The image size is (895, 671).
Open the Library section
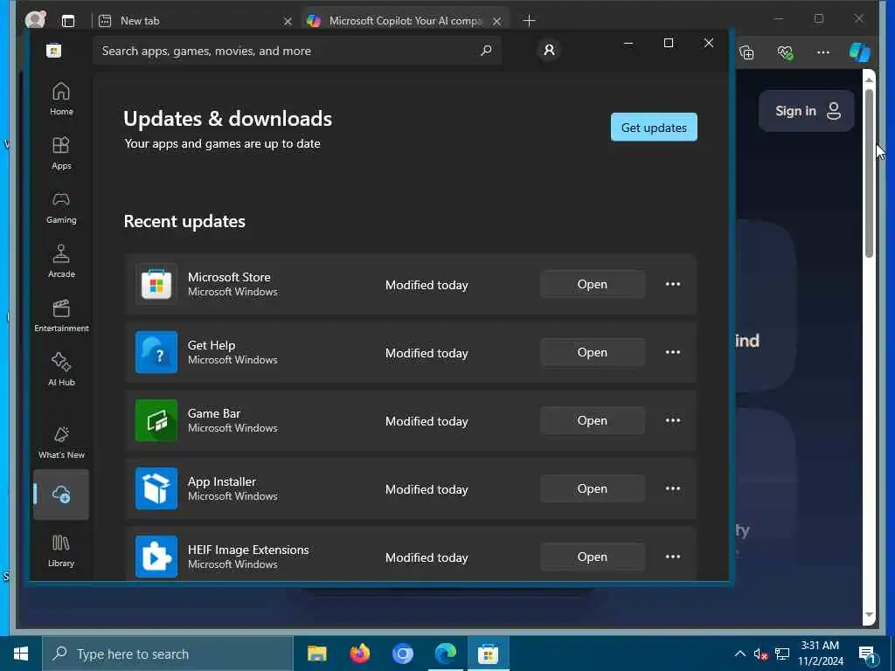click(61, 551)
